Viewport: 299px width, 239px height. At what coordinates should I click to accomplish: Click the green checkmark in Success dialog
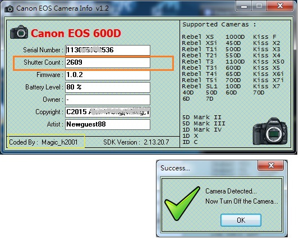pos(182,204)
